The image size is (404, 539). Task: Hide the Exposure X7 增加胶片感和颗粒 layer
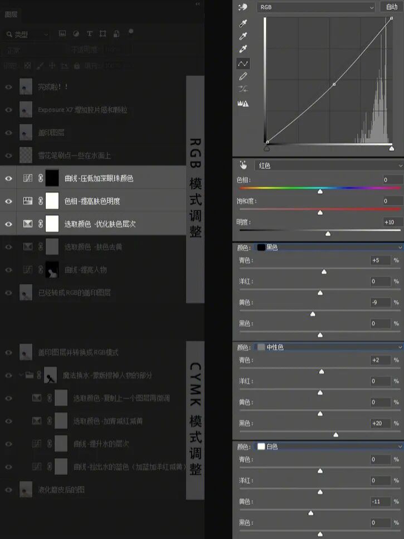tap(8, 110)
